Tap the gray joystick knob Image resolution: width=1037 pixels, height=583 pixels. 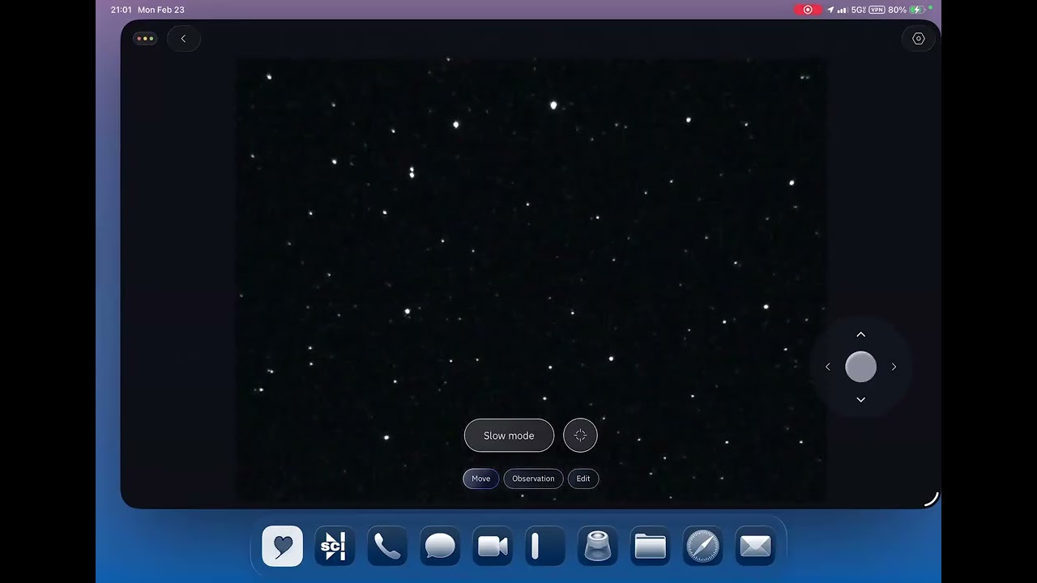[860, 367]
